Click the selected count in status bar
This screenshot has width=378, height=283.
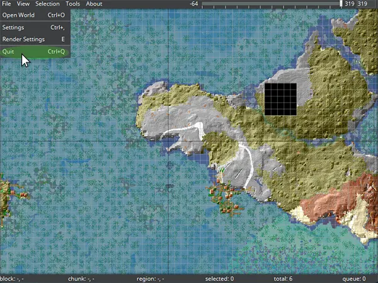[219, 279]
